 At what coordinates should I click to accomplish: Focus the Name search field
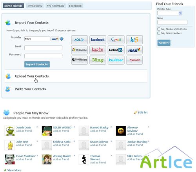coord(172,22)
